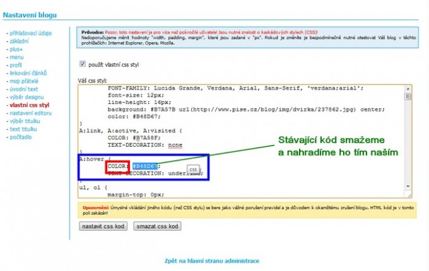
Task: Open the menu settings link
Action: tap(16, 57)
